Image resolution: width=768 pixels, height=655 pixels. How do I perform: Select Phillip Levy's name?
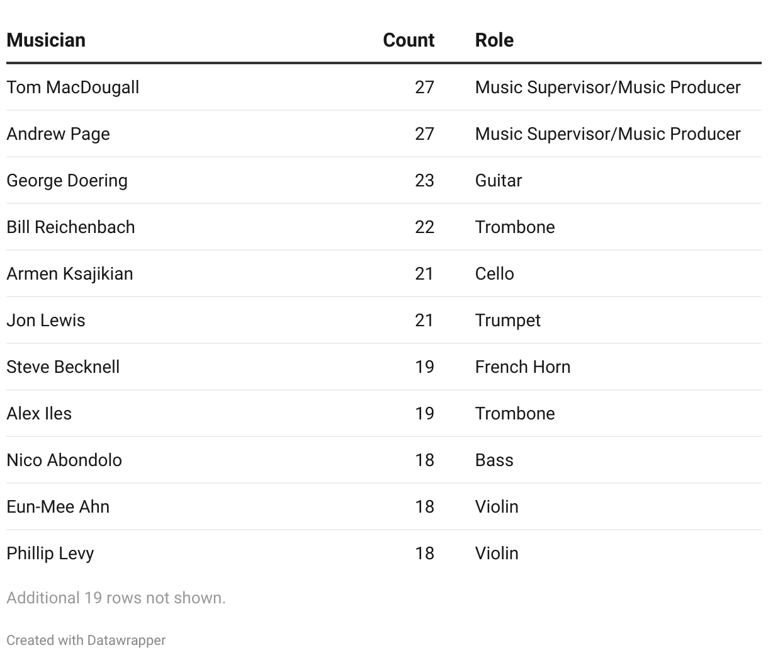(50, 553)
